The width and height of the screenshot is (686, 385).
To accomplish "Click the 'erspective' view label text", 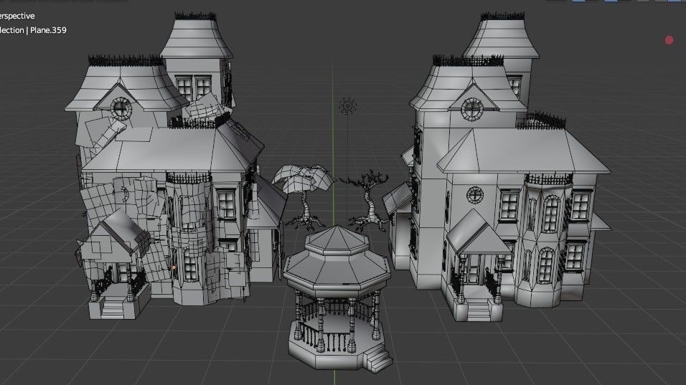I will coord(17,16).
